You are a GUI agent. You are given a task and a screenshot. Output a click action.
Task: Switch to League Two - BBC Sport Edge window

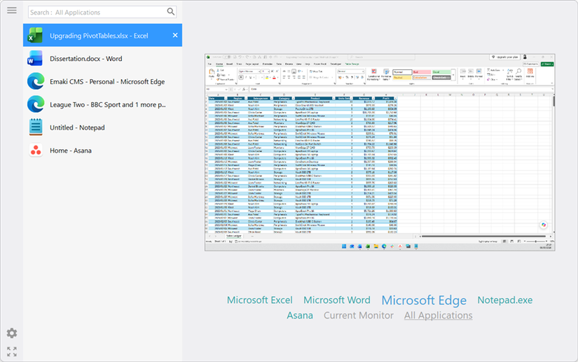(x=102, y=104)
